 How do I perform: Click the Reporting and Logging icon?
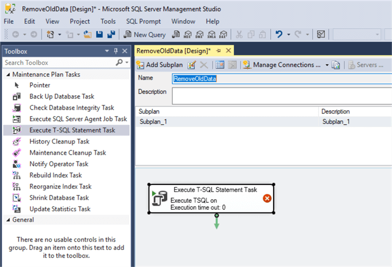[x=336, y=65]
